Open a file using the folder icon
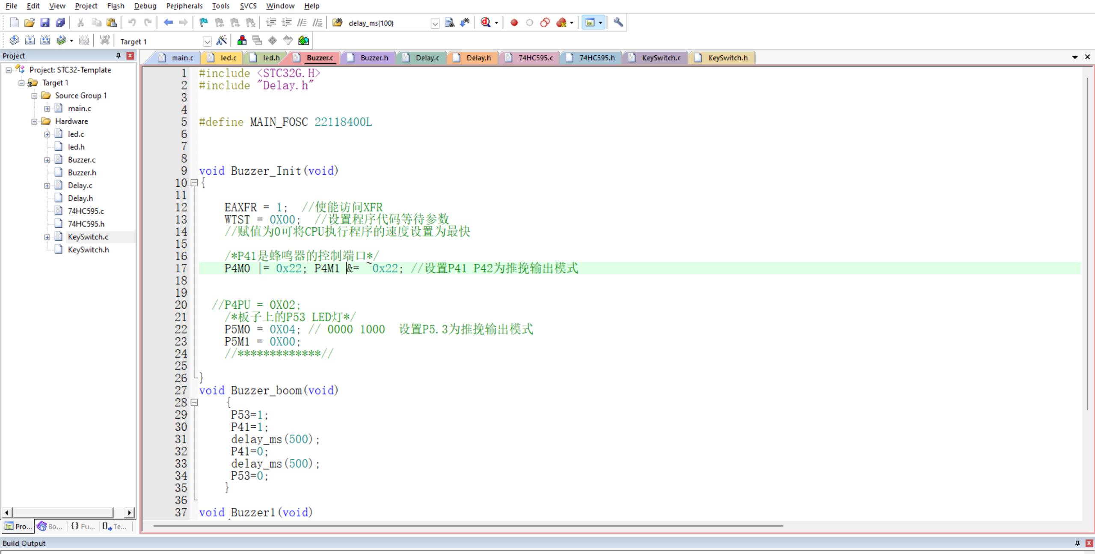The image size is (1095, 554). (29, 23)
